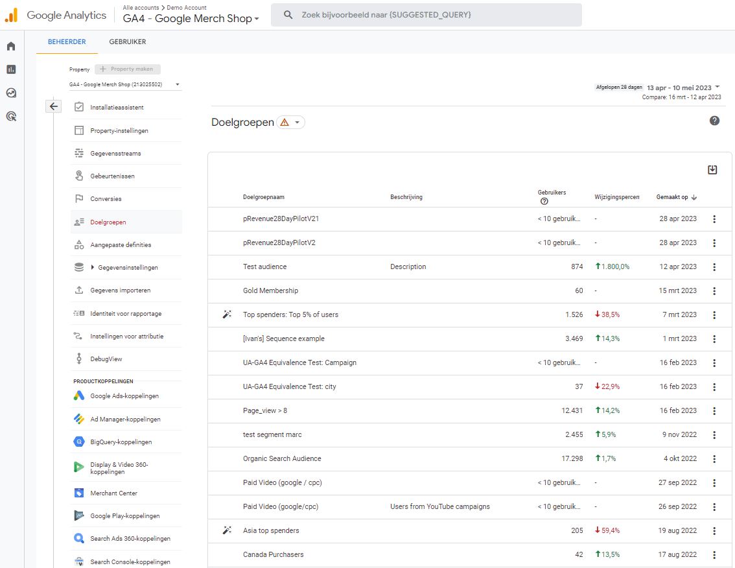Click the Gebruikers column info icon
735x568 pixels.
pyautogui.click(x=544, y=202)
